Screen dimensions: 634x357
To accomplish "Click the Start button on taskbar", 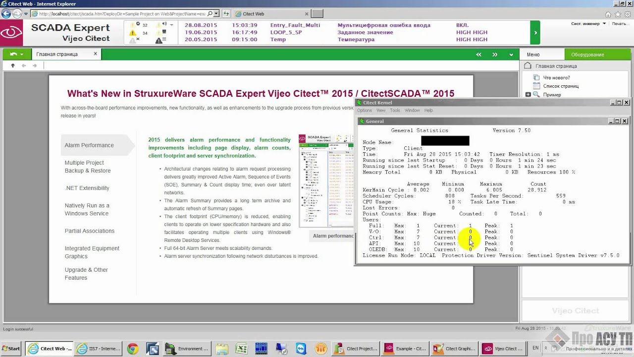I will [11, 349].
